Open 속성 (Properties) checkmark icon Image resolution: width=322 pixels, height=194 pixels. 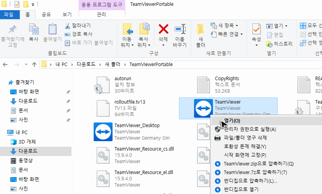coord(256,29)
